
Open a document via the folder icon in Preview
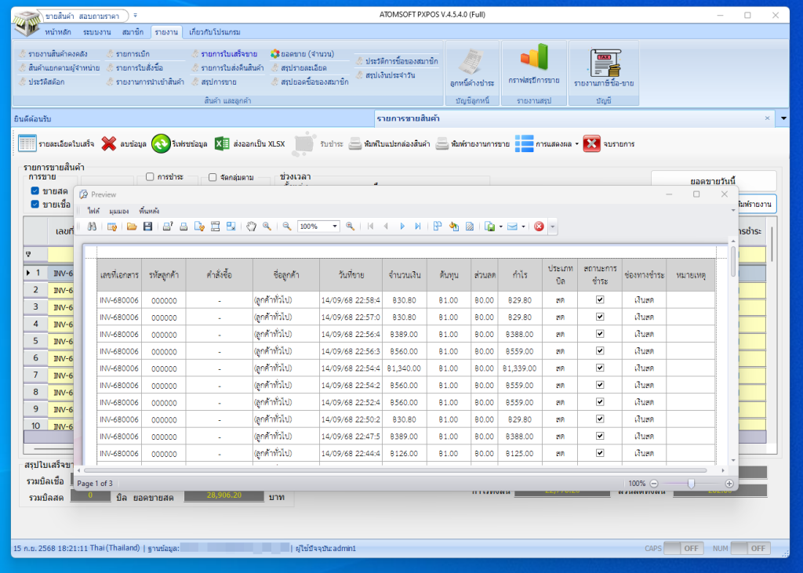point(132,227)
